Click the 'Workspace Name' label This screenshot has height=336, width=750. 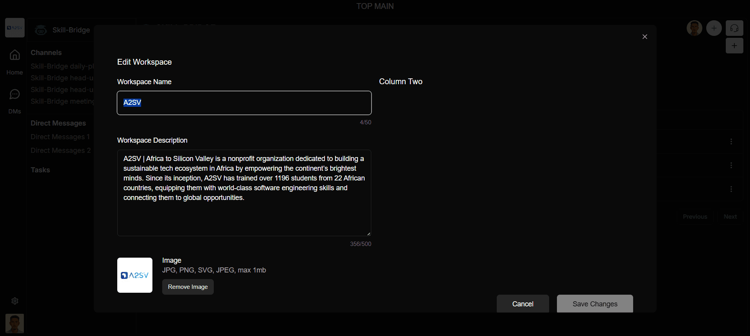click(145, 82)
